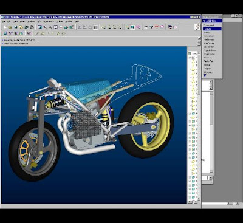Screen dimensions: 243x223
Task: Click background window list scroll down arrow
Action: (x=211, y=171)
